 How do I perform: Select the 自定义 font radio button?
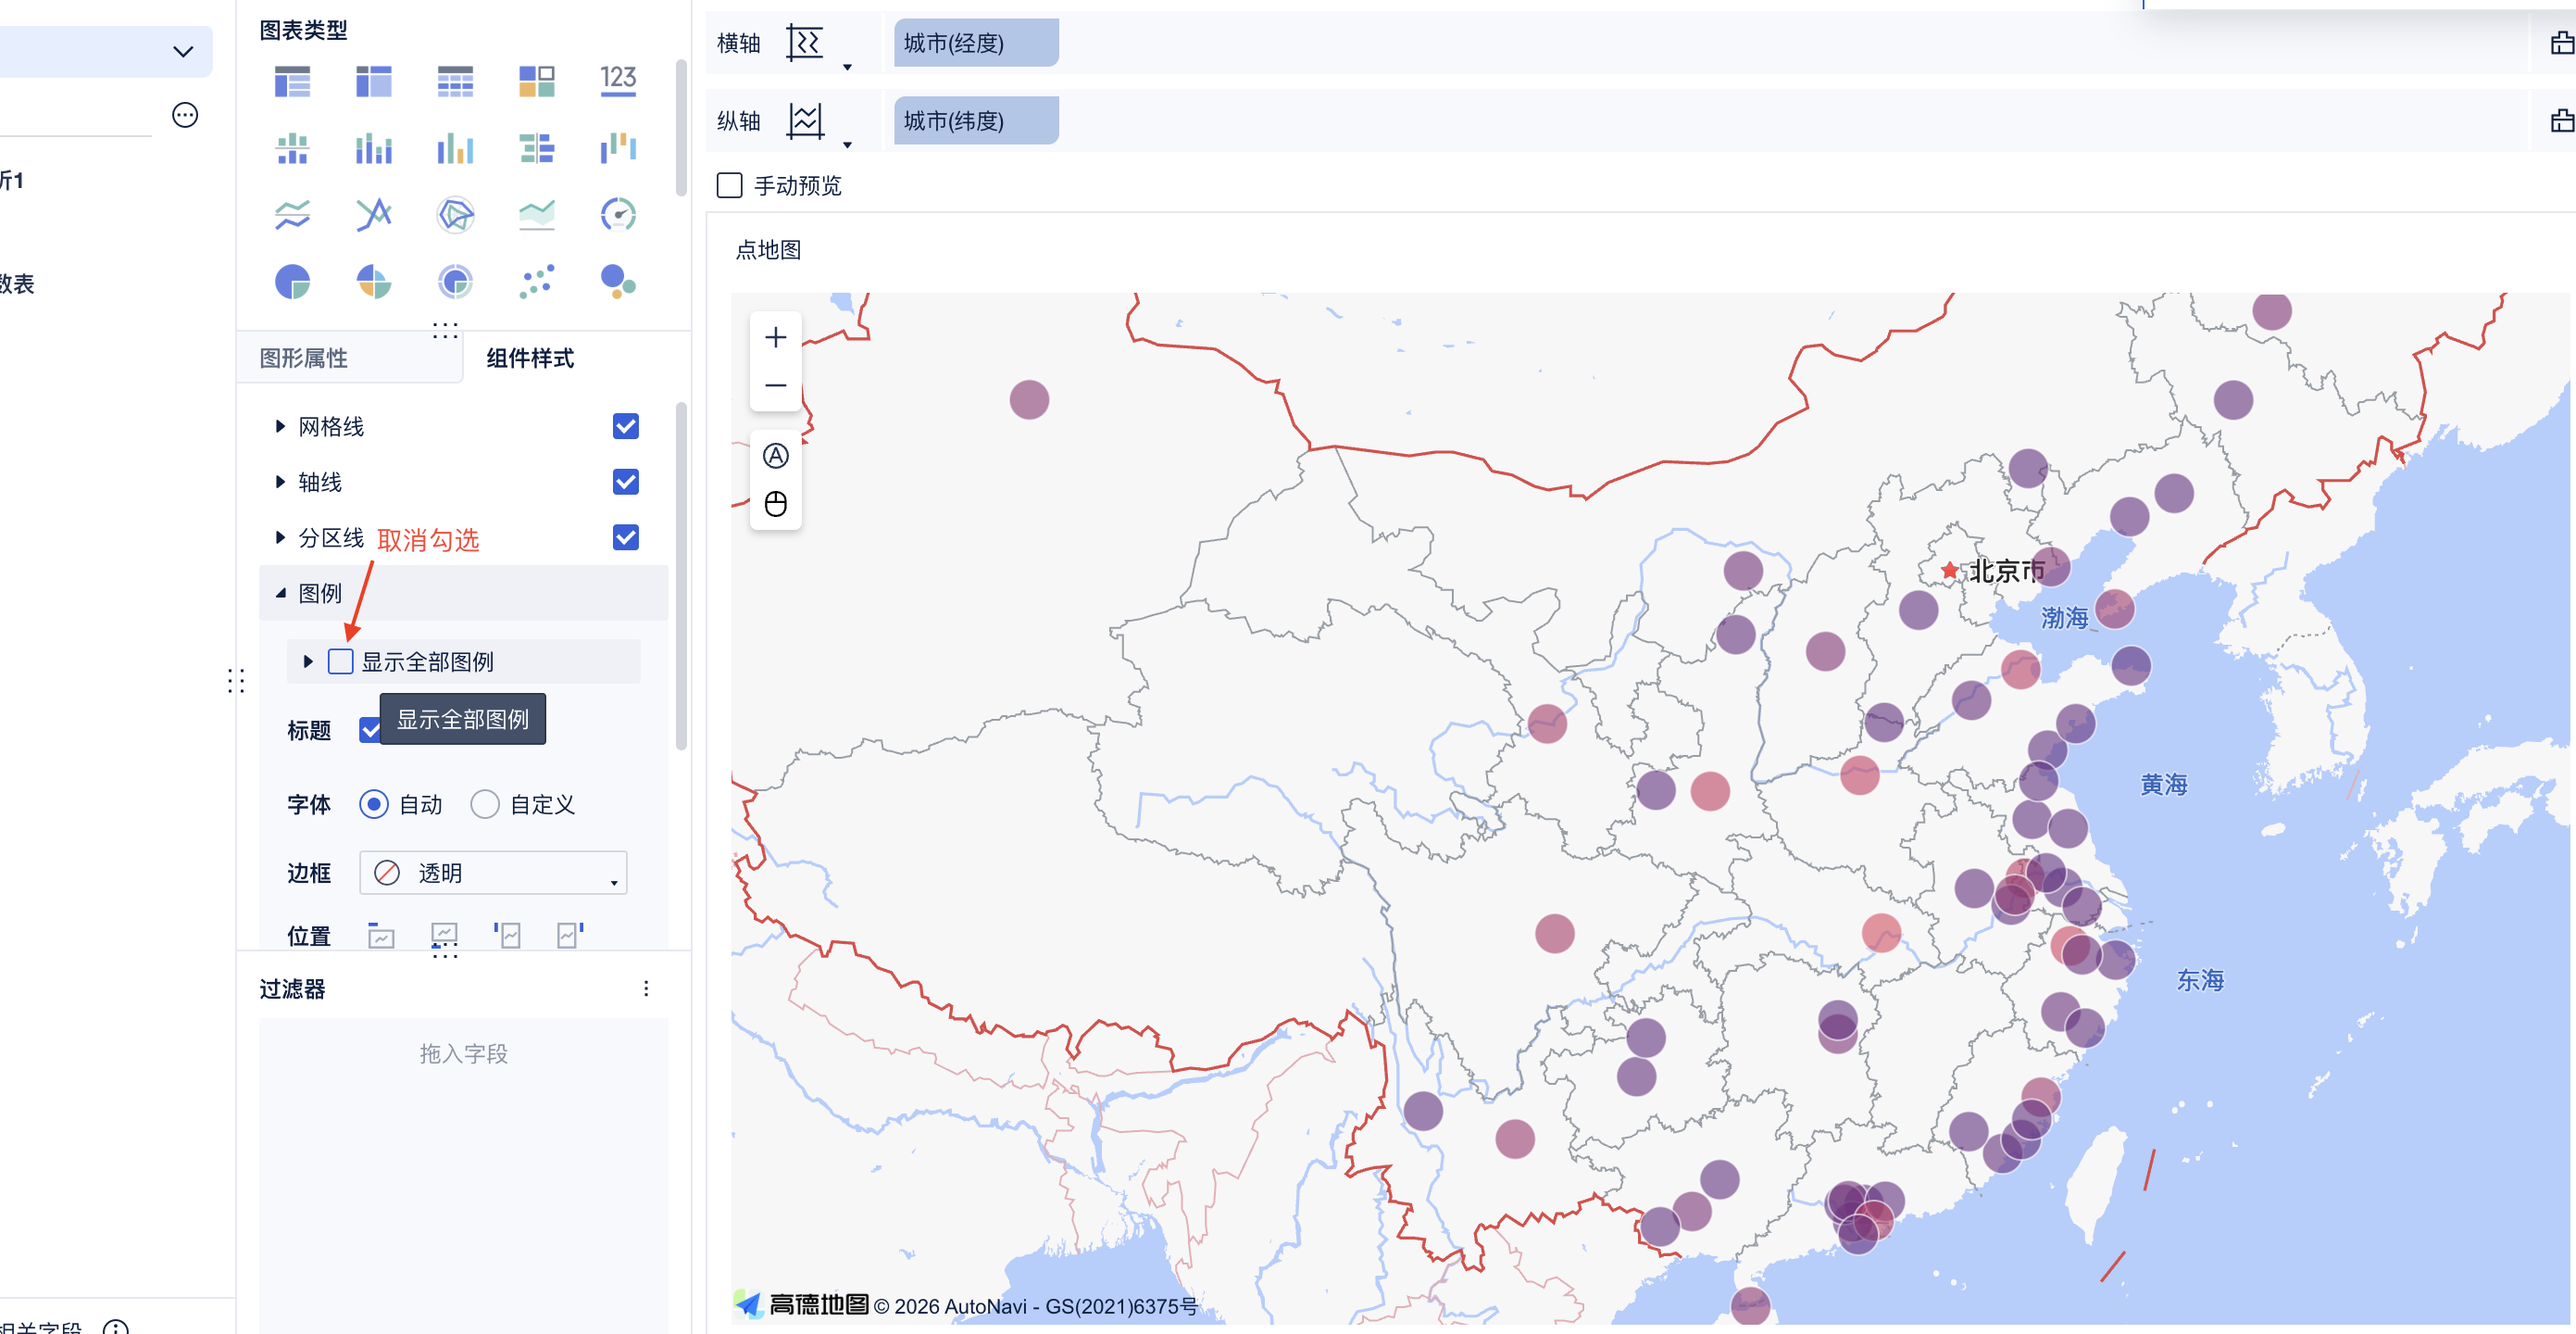pyautogui.click(x=485, y=805)
